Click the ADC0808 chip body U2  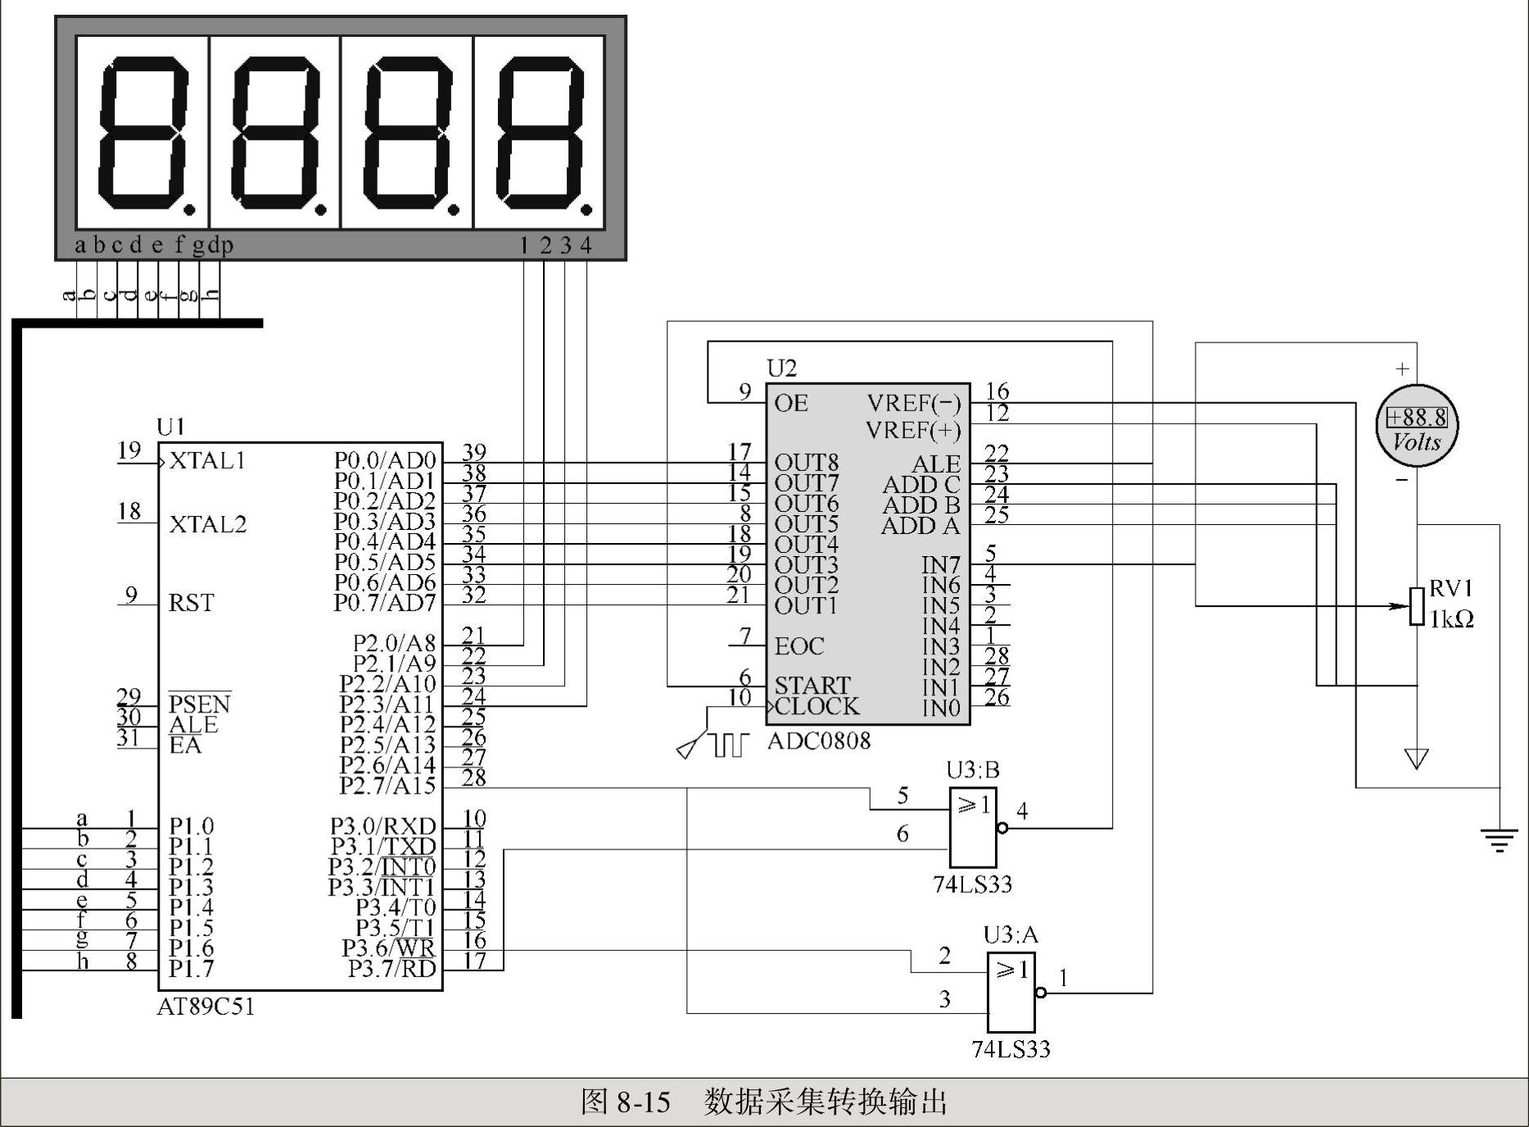868,554
